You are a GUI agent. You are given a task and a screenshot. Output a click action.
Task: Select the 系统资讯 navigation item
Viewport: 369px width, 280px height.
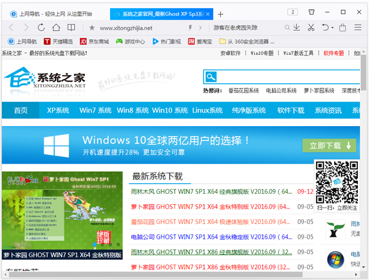328,110
